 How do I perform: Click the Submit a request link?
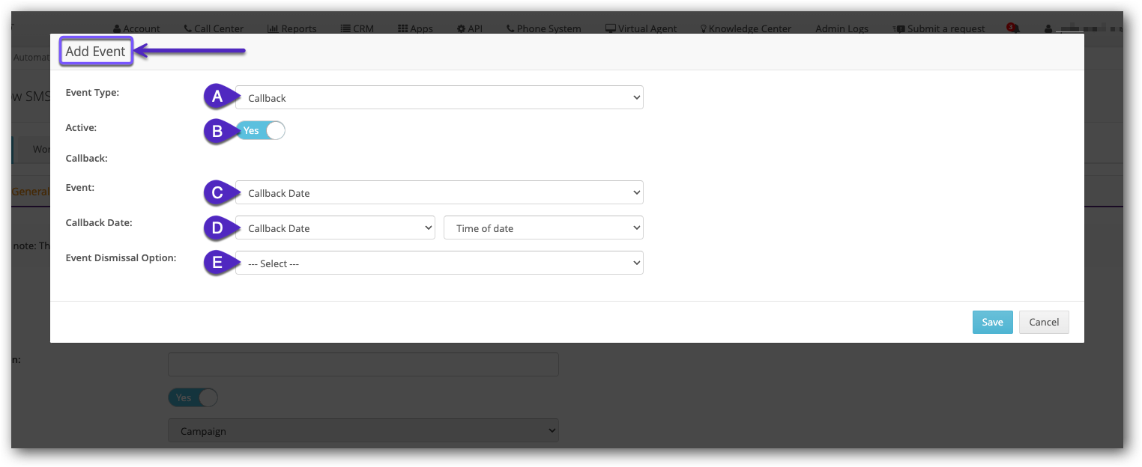coord(939,28)
